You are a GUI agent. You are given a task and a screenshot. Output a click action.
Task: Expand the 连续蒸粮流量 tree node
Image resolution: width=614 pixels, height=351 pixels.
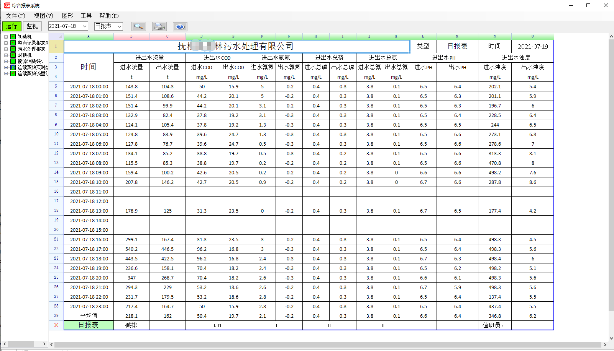6,73
